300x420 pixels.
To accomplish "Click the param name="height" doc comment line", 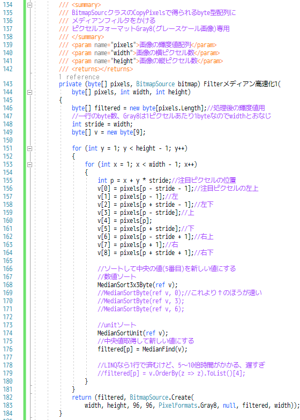I will coord(141,61).
